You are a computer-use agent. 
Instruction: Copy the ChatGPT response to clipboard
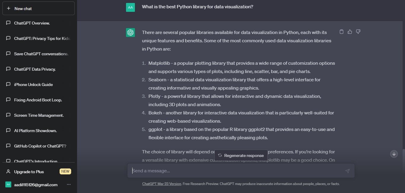pyautogui.click(x=342, y=32)
